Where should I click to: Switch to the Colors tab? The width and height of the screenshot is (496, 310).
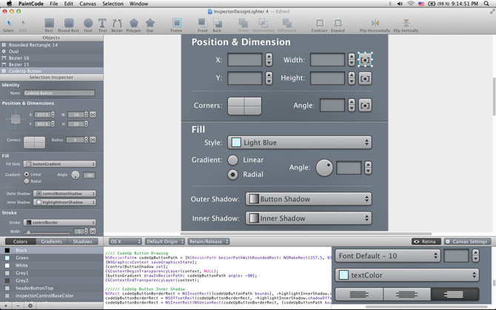pos(20,241)
